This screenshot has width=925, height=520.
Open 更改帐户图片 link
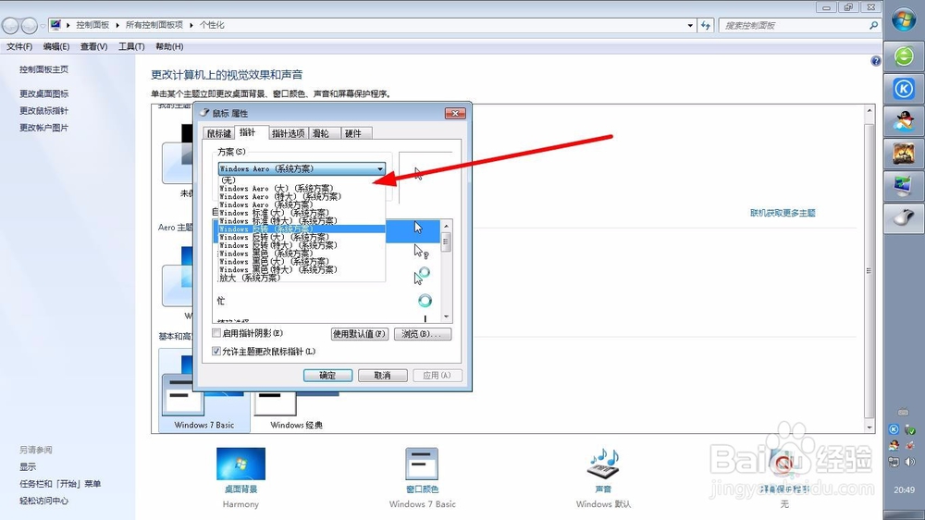[43, 128]
